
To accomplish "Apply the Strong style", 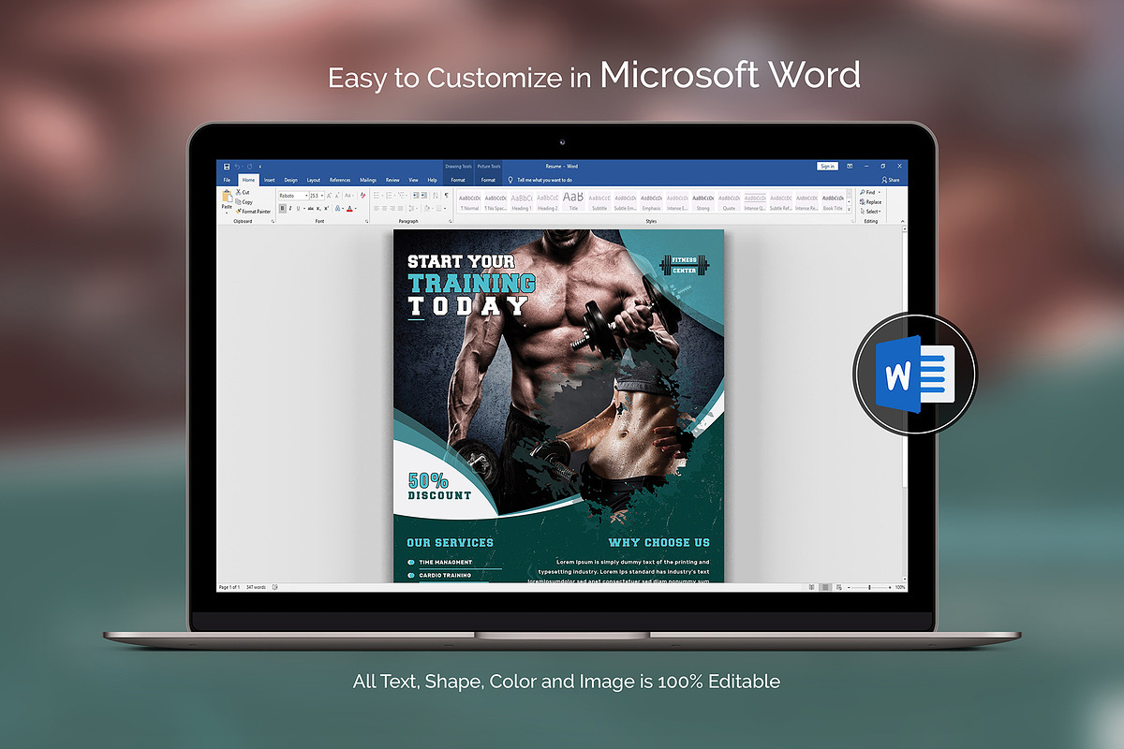I will tap(703, 202).
